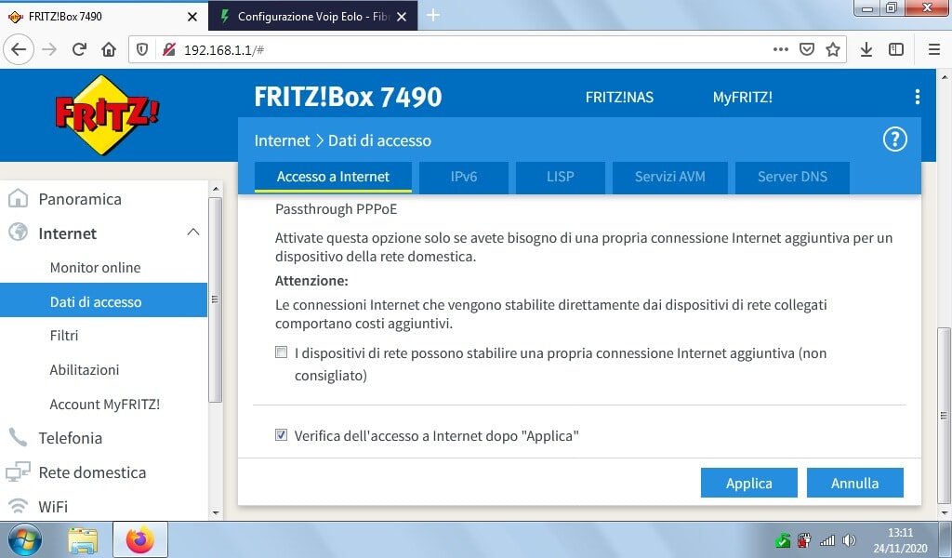Bookmark this page with the star icon
The height and width of the screenshot is (558, 952).
pyautogui.click(x=833, y=50)
